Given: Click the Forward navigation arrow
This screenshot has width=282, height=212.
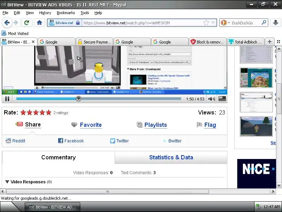Looking at the screenshot, I should pyautogui.click(x=16, y=23).
